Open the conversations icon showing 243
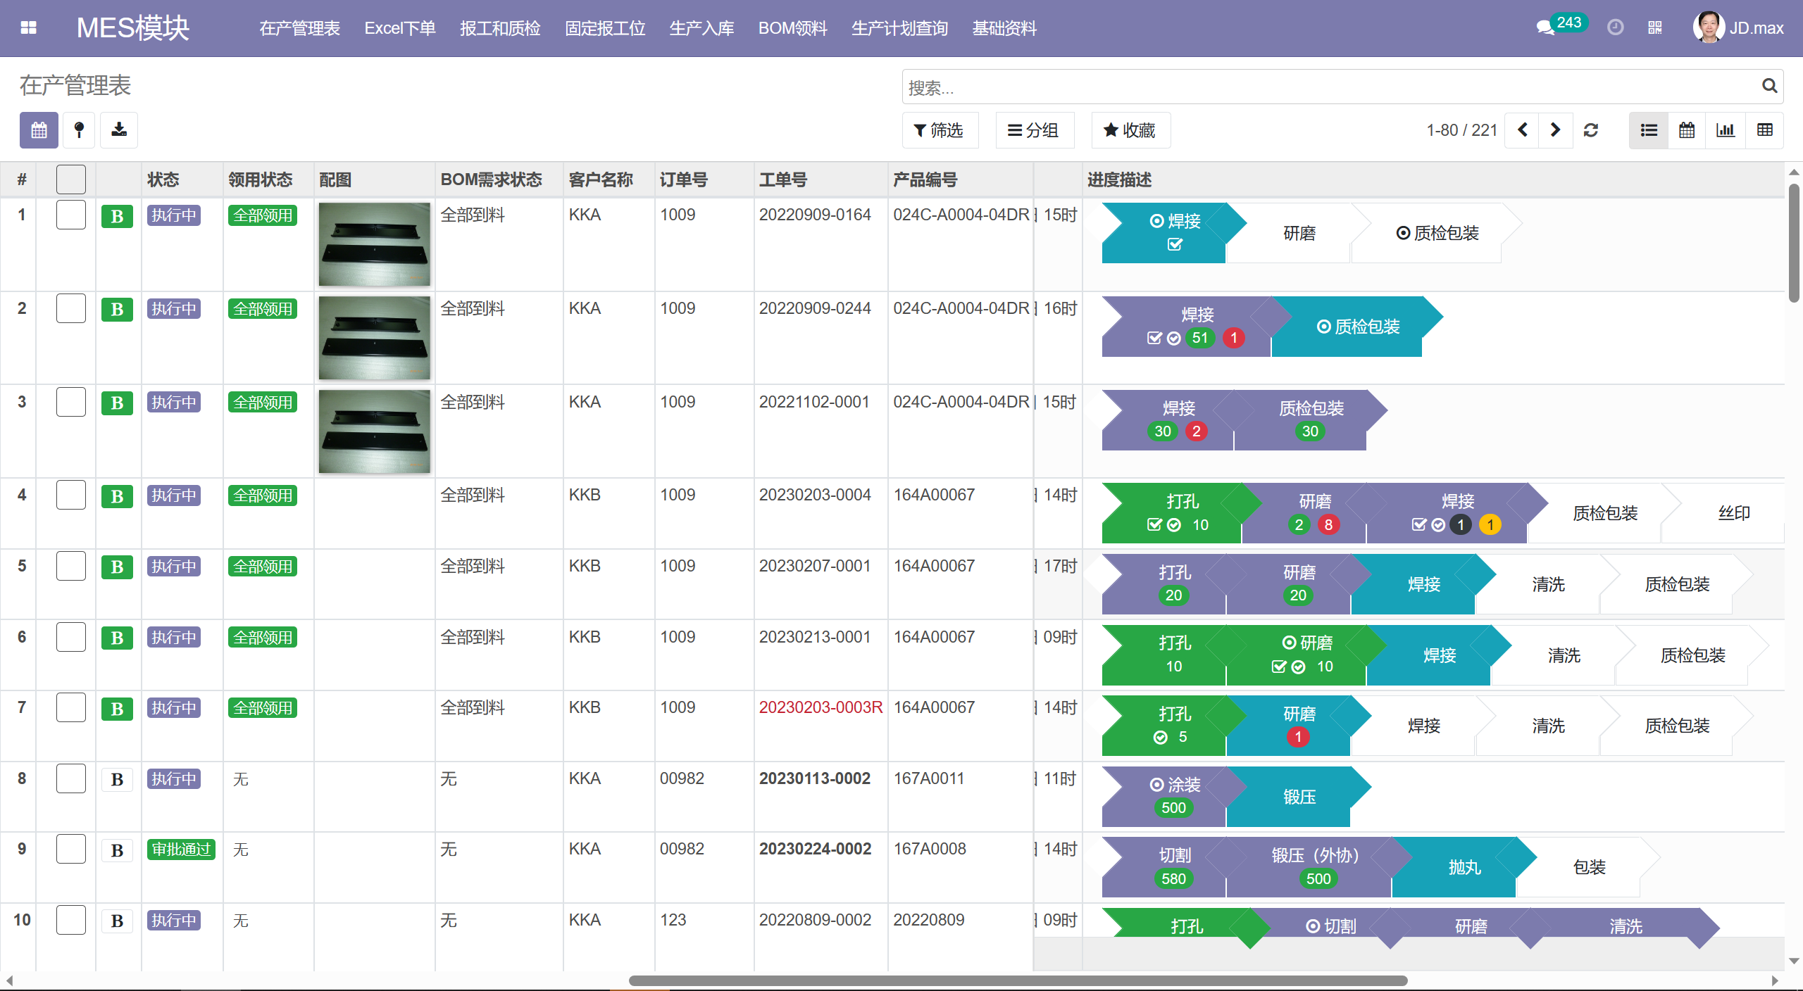 pyautogui.click(x=1545, y=28)
